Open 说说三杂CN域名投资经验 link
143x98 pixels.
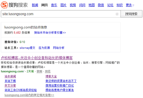(x=21, y=90)
